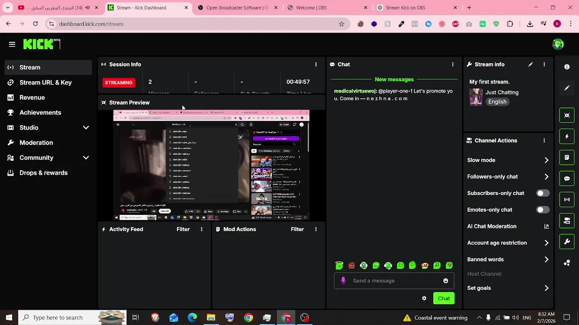Edit Stream info with the pencil icon
The width and height of the screenshot is (579, 325).
pyautogui.click(x=531, y=65)
